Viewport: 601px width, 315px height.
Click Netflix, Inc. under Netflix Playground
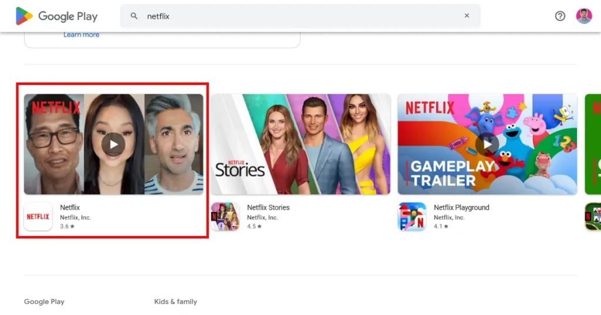tap(449, 218)
